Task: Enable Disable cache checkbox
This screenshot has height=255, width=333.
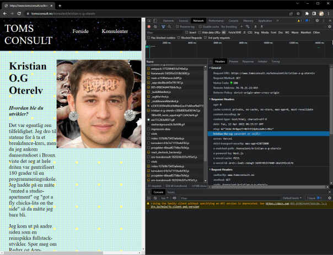Action: [x=200, y=27]
